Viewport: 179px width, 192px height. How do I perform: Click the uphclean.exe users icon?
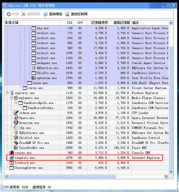point(34,78)
